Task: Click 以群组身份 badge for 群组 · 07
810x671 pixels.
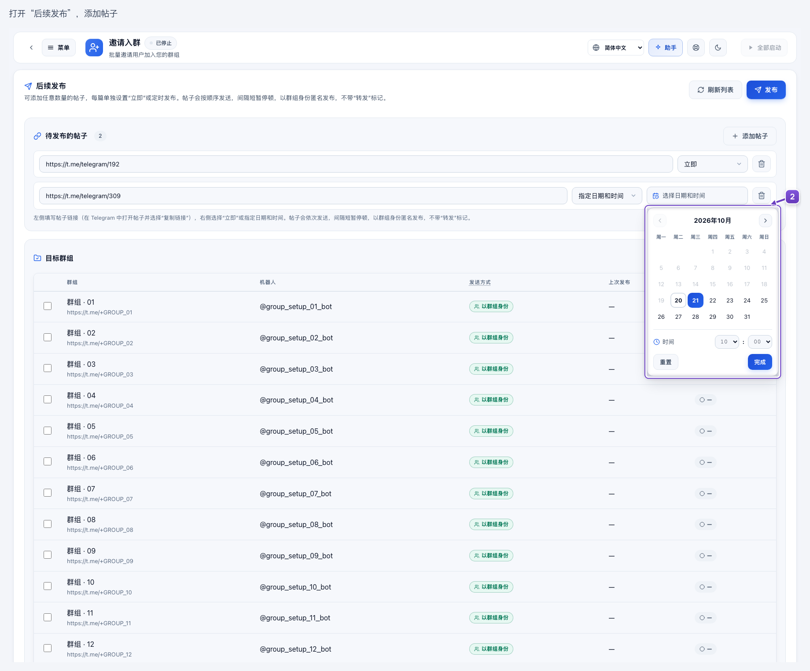Action: tap(491, 494)
